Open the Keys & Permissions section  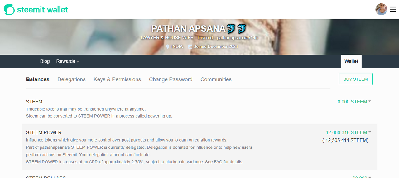117,79
